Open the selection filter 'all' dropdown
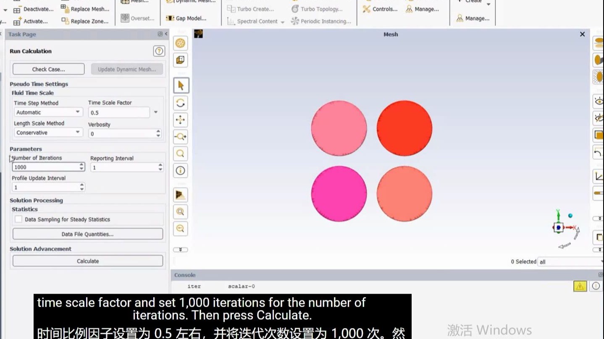The image size is (604, 339). click(570, 262)
